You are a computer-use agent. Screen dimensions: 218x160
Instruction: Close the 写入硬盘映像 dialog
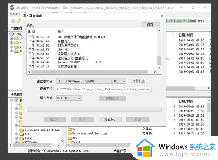coord(162,16)
